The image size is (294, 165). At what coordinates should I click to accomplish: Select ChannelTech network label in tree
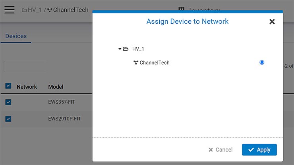click(155, 63)
